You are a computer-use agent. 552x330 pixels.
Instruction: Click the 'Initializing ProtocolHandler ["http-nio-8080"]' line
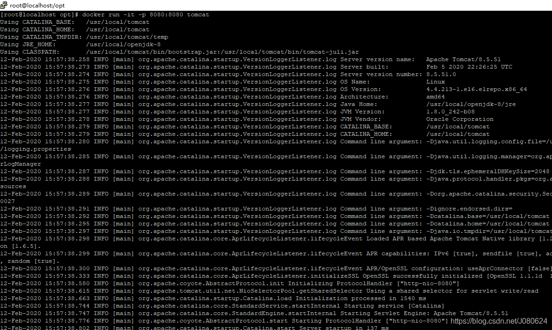pos(229,284)
